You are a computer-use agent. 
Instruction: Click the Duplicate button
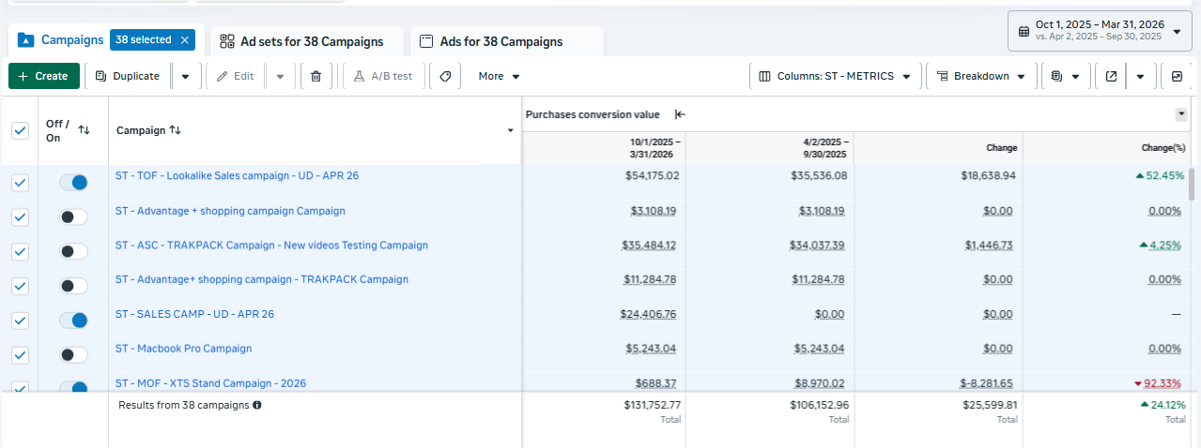(128, 77)
